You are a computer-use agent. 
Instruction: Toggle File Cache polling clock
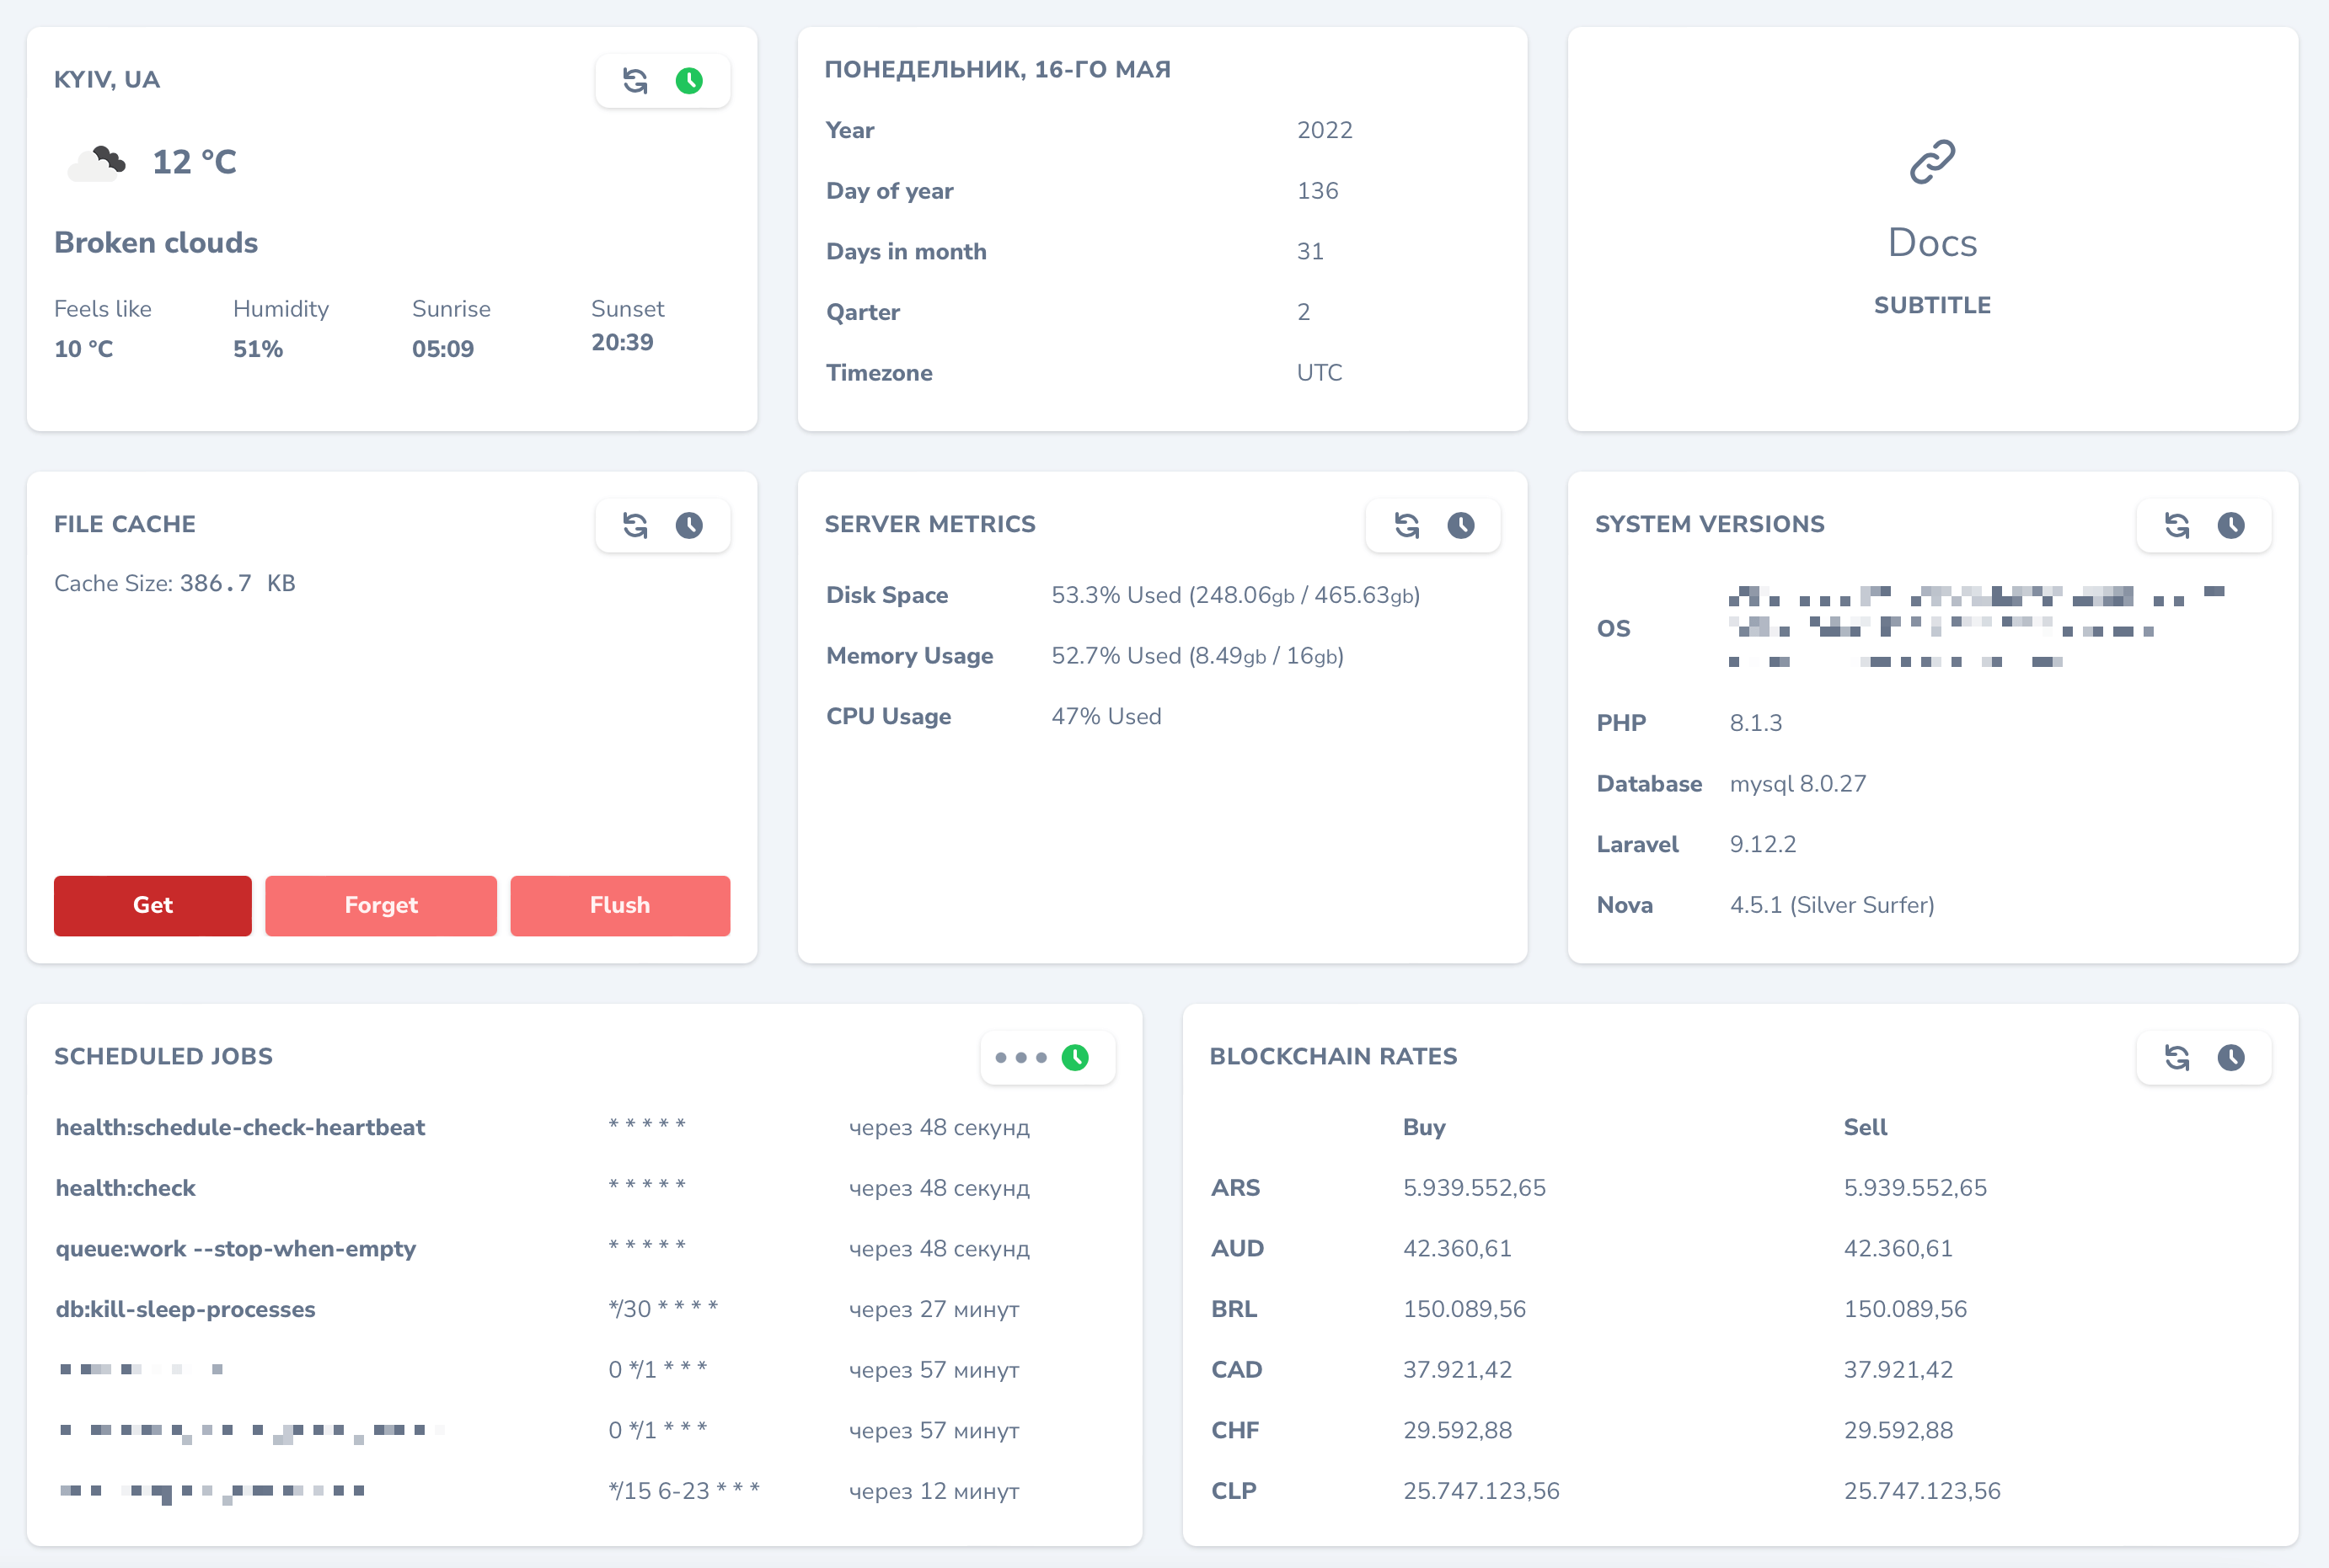point(689,525)
